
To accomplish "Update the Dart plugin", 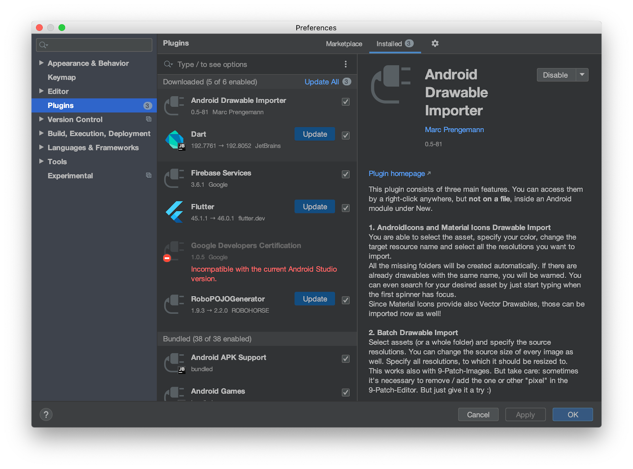I will [x=315, y=134].
